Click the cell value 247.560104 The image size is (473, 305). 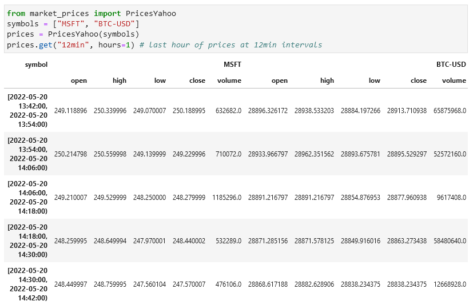(x=150, y=284)
